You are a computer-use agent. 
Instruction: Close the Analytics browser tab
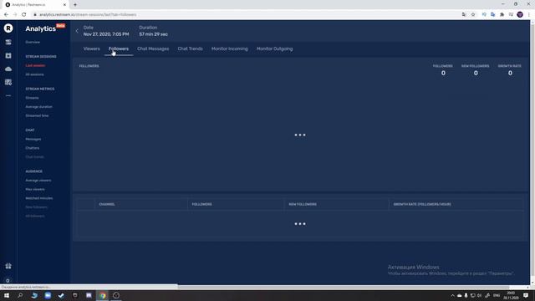point(64,5)
